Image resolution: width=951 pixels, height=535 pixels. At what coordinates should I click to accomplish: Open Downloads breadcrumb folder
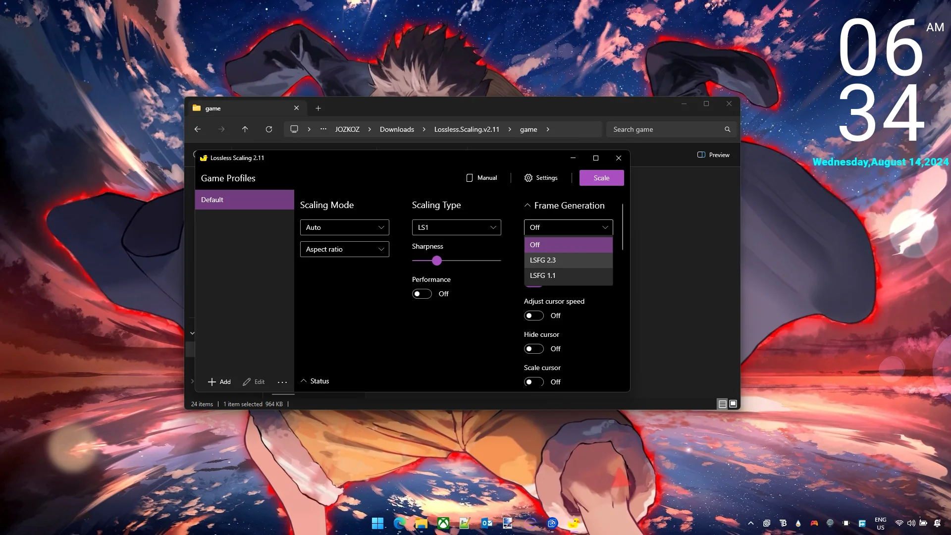[397, 129]
